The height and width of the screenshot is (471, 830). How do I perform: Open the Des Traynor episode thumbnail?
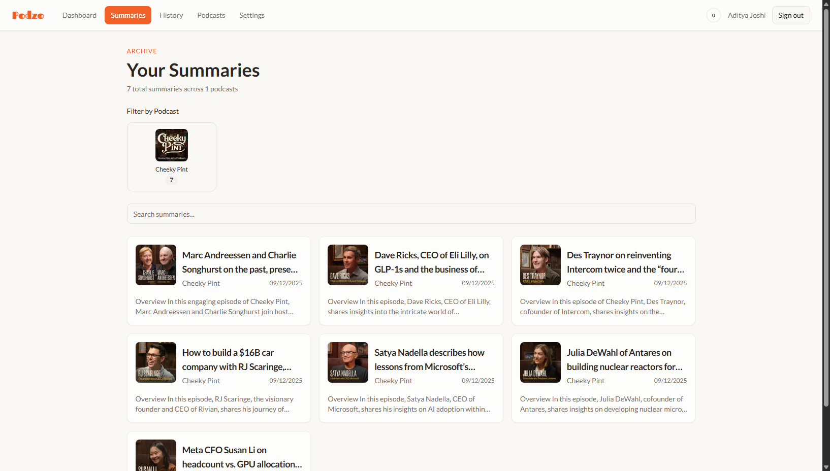tap(540, 265)
